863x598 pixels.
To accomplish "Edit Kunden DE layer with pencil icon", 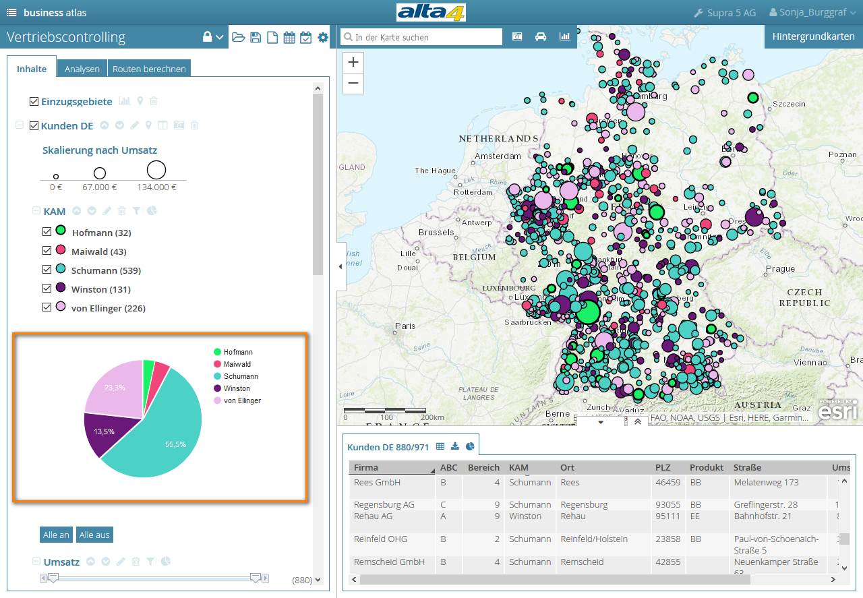I will pos(134,125).
